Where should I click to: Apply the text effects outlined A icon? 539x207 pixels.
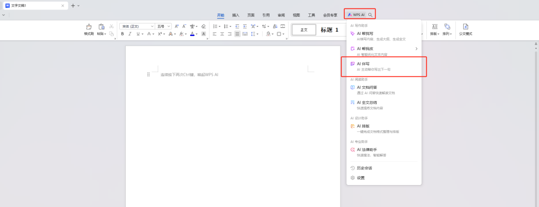[171, 33]
